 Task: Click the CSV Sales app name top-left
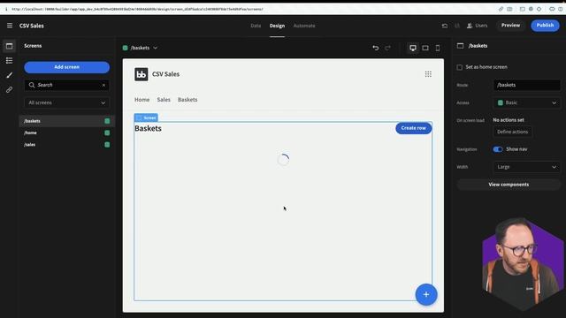click(x=32, y=26)
